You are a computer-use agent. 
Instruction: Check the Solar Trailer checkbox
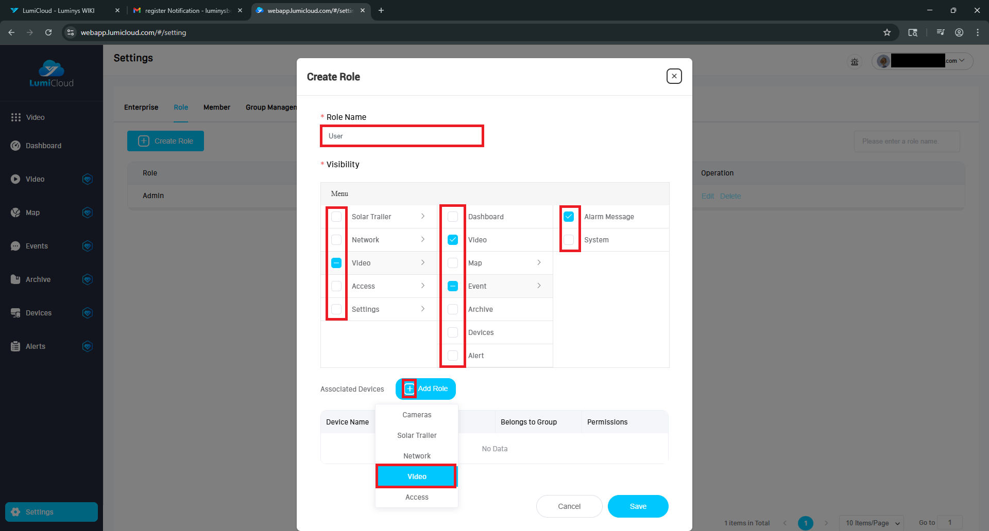click(x=336, y=217)
